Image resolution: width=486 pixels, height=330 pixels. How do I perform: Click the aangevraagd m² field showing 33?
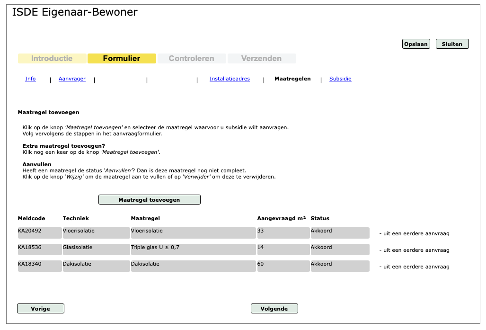[x=283, y=233]
